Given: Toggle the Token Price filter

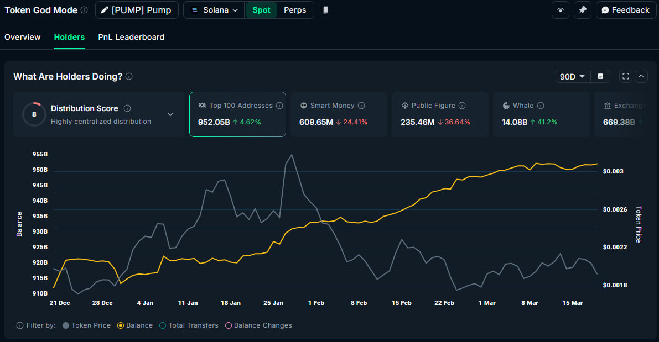Looking at the screenshot, I should 86,325.
